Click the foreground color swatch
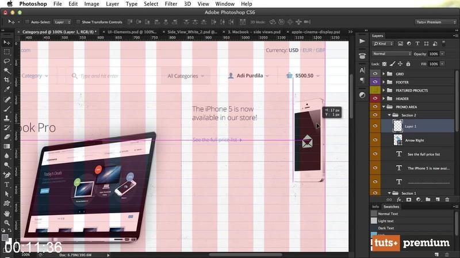Image resolution: width=460 pixels, height=258 pixels. 5,237
